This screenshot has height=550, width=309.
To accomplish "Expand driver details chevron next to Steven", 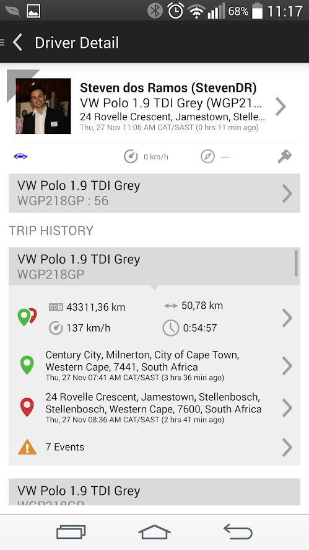I will point(281,106).
